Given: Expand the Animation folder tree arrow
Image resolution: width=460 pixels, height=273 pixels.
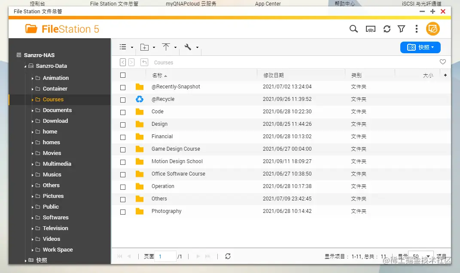Looking at the screenshot, I should [32, 78].
